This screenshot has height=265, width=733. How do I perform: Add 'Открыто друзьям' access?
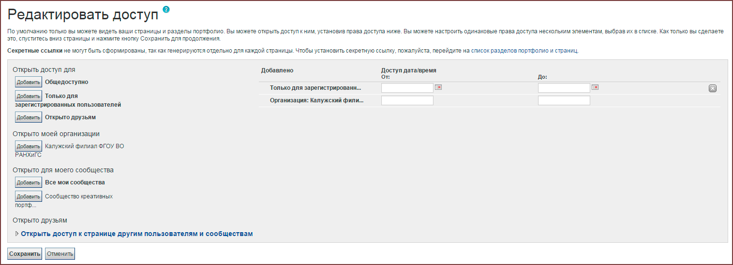point(28,117)
